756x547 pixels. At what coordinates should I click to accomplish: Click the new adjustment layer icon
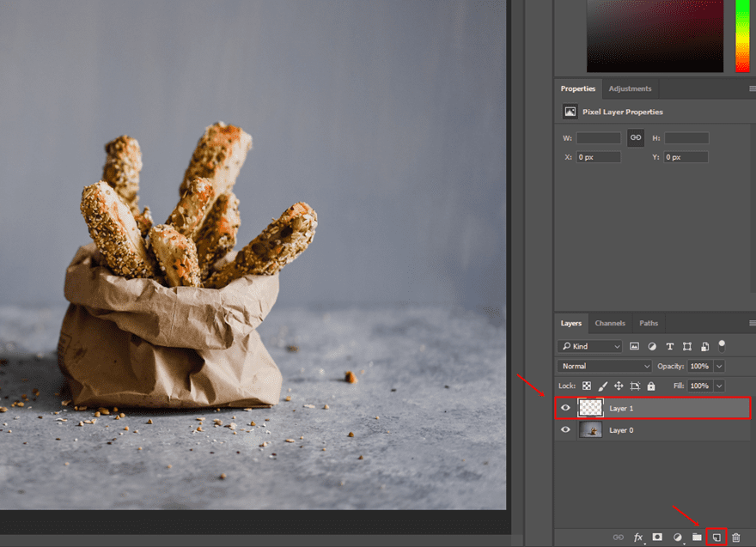coord(677,538)
